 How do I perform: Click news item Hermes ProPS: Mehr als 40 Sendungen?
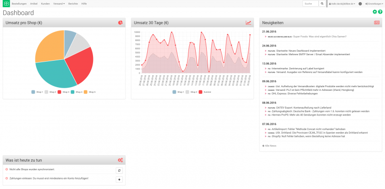point(311,115)
